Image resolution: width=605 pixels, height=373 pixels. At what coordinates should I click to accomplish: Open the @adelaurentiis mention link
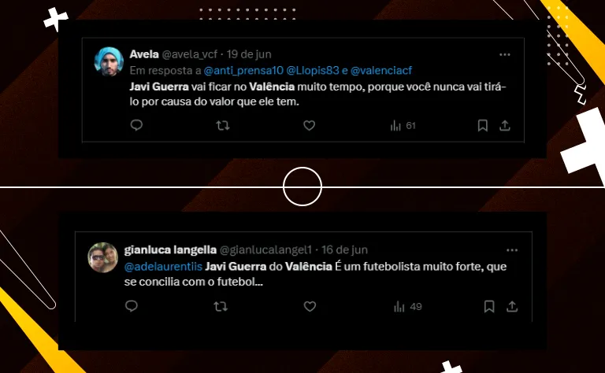163,266
